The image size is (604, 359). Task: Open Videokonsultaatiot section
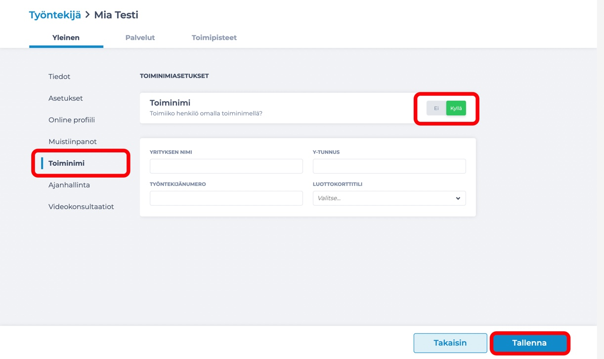[x=81, y=207]
